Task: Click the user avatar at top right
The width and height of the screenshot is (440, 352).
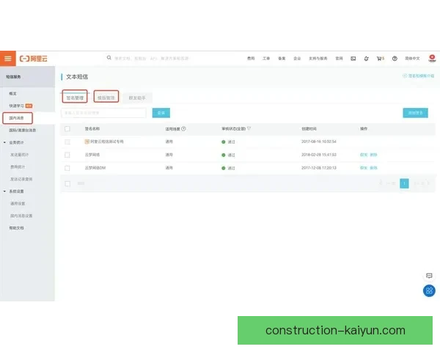Action: point(433,58)
